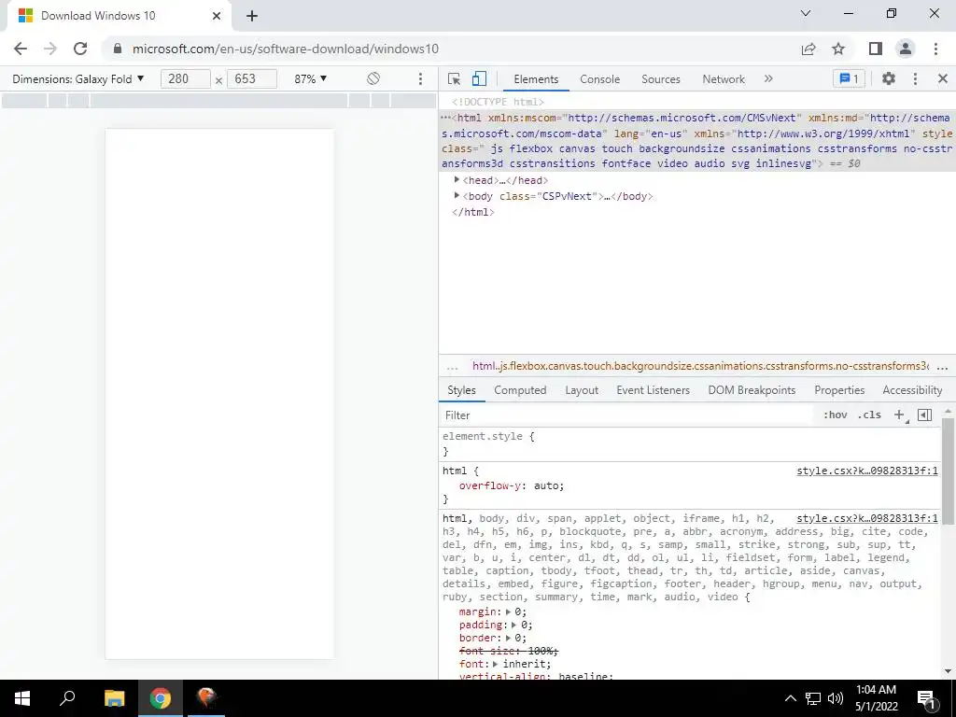Viewport: 956px width, 717px height.
Task: Open the Computed pane tab
Action: [x=520, y=390]
